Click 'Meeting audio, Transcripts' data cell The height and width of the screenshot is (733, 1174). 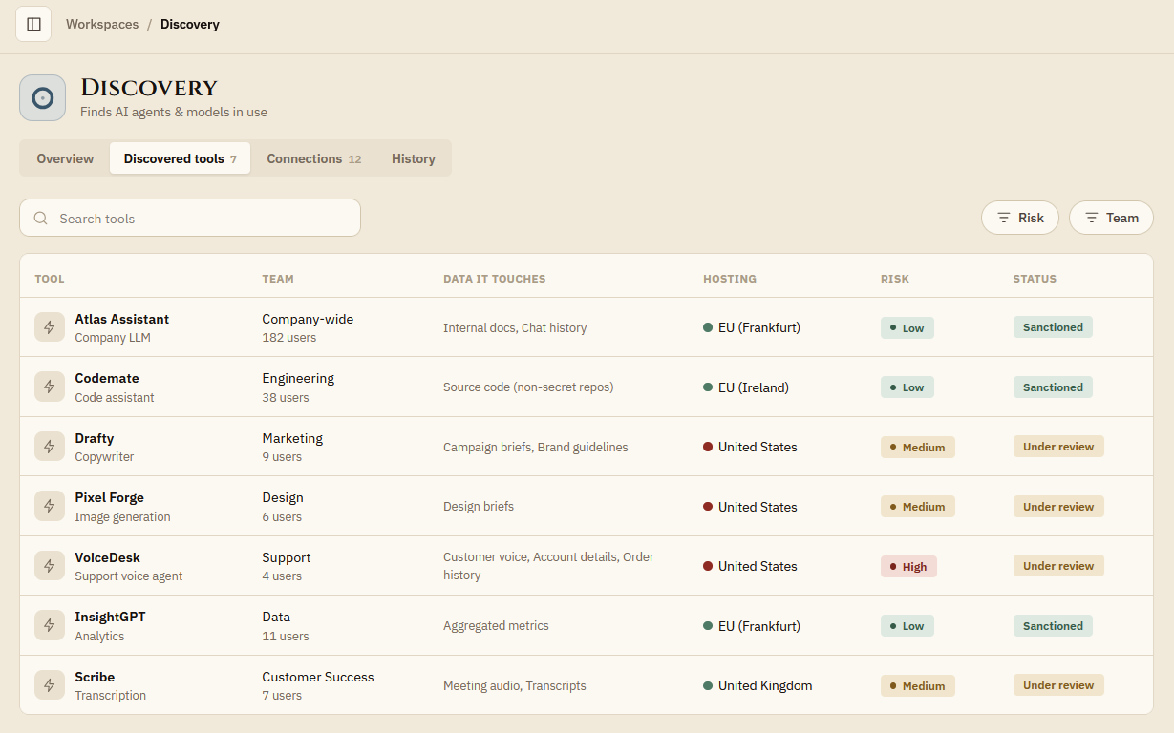(x=515, y=685)
